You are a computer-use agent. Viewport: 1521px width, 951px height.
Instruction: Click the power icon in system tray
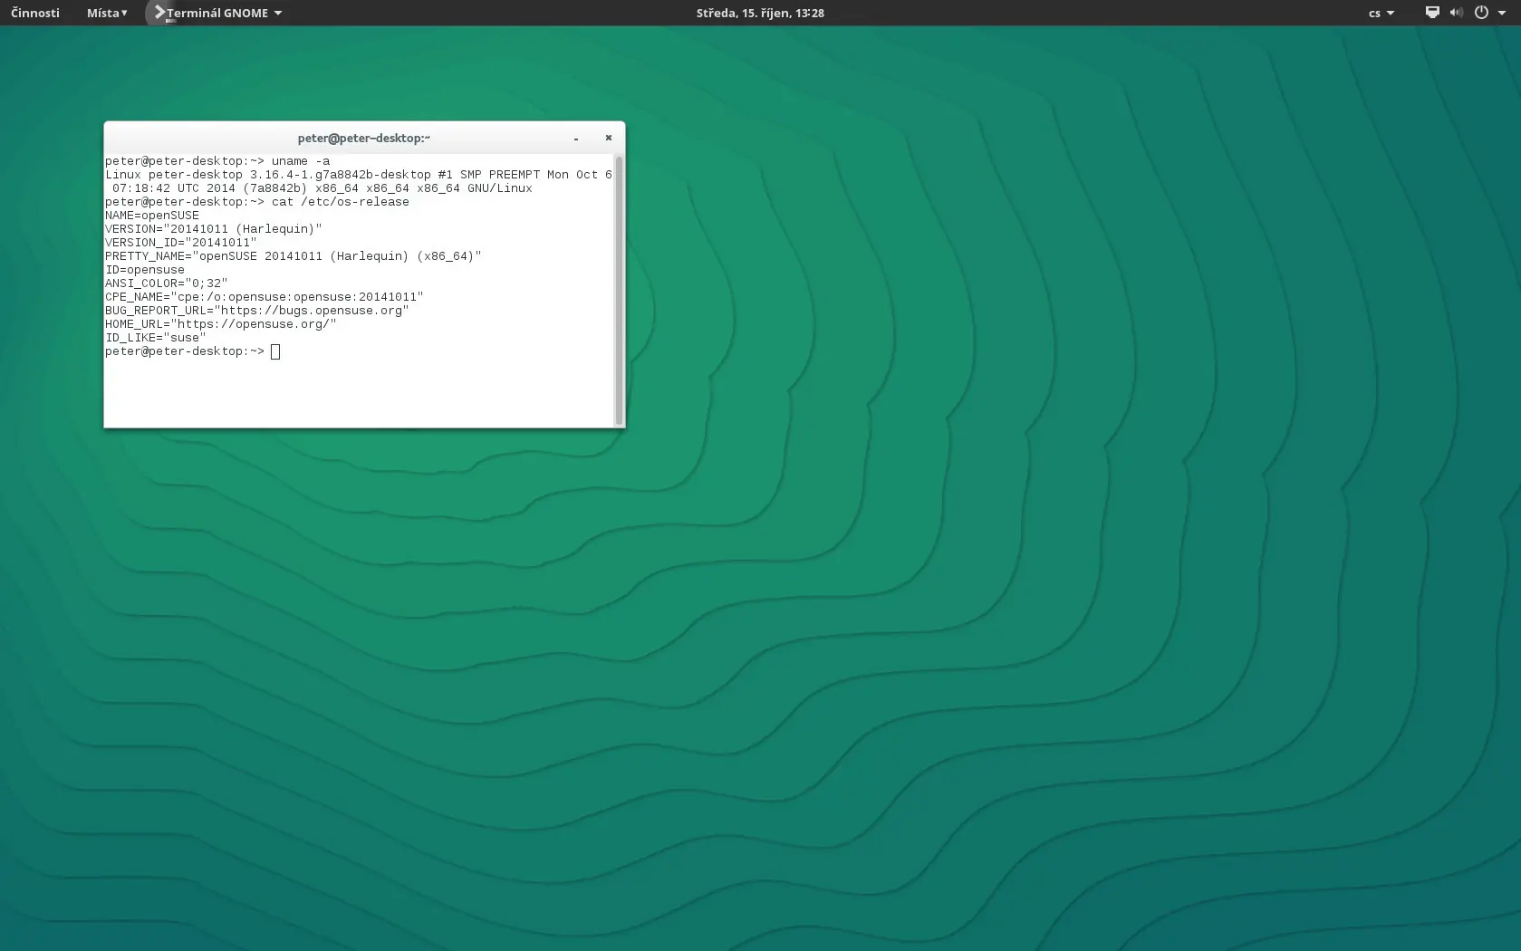pyautogui.click(x=1481, y=13)
